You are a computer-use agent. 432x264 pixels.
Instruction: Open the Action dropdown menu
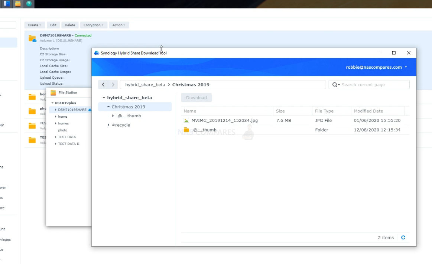tap(119, 25)
